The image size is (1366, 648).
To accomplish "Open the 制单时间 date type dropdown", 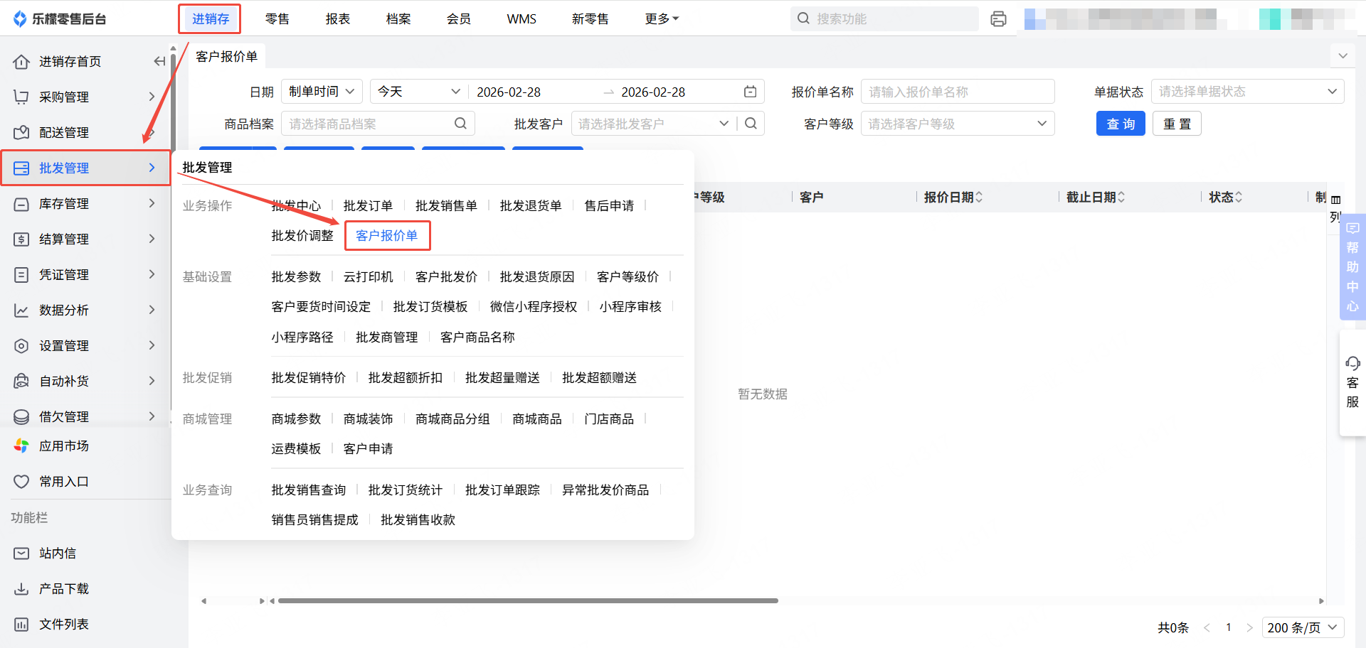I will 322,92.
